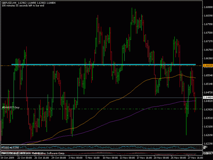Click the RSI(6) 42.5194 indicator label

pos(10,148)
